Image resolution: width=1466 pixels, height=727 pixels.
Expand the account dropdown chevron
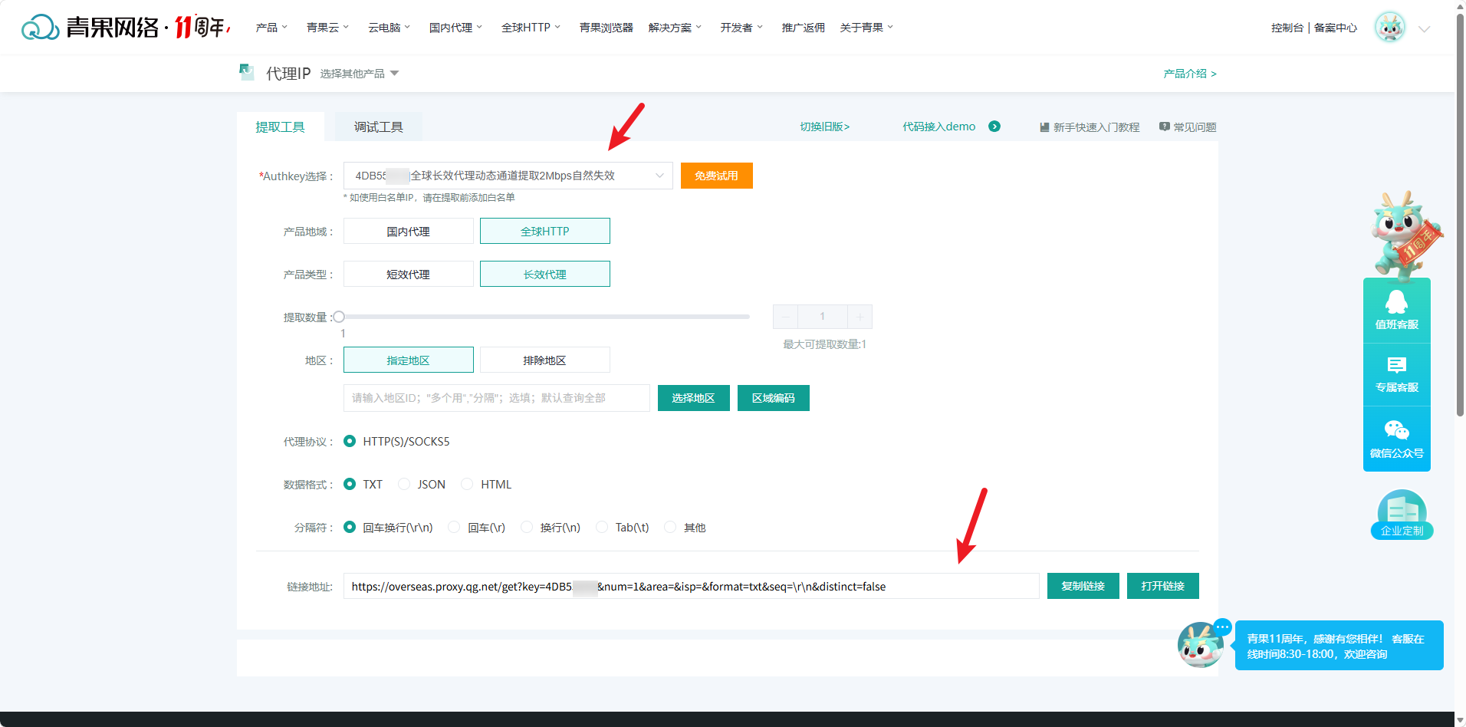tap(1424, 29)
